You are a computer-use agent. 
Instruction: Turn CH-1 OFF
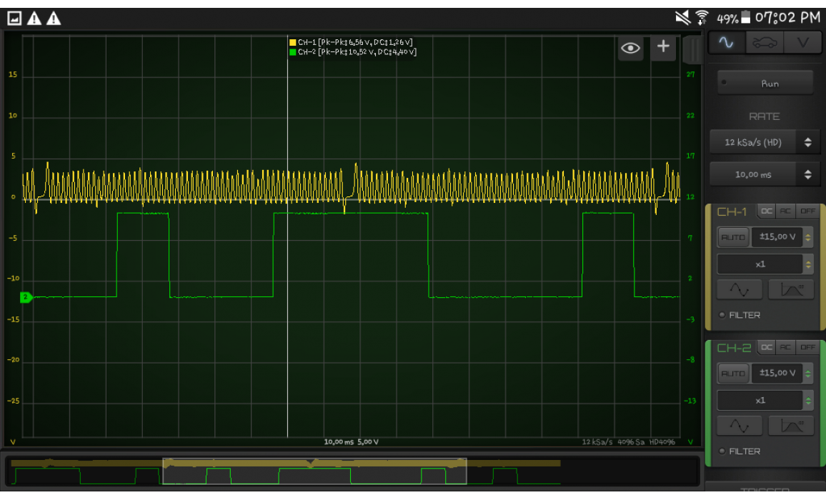pyautogui.click(x=807, y=211)
